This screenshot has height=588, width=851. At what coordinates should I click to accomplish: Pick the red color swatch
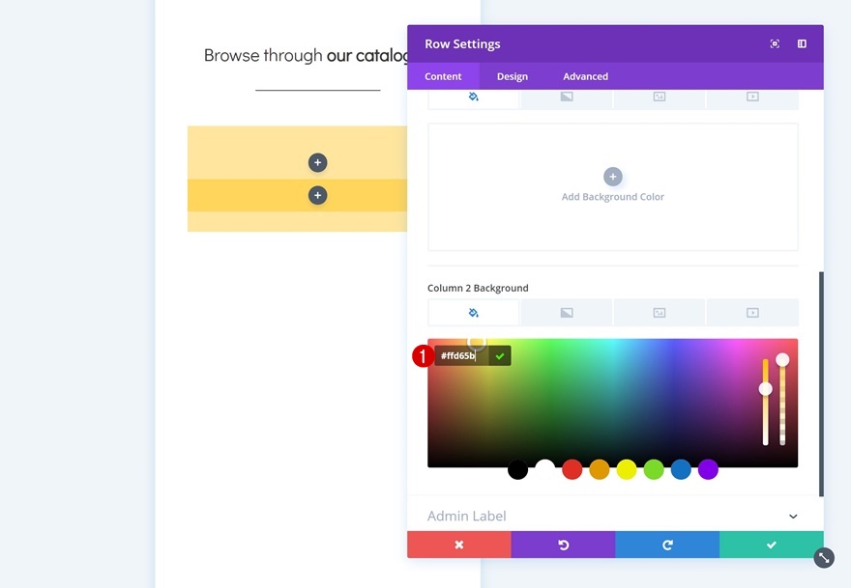pyautogui.click(x=572, y=469)
